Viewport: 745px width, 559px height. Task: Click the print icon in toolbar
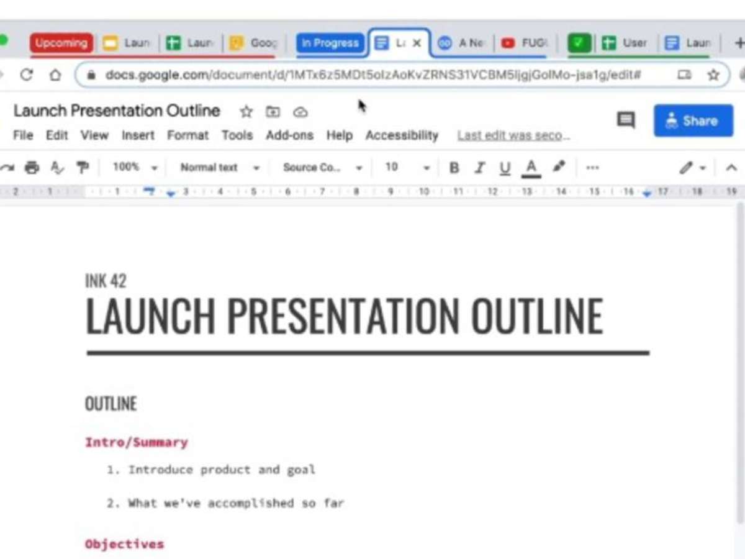(x=31, y=168)
